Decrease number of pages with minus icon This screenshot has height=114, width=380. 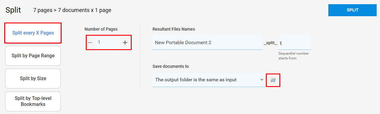tap(90, 43)
